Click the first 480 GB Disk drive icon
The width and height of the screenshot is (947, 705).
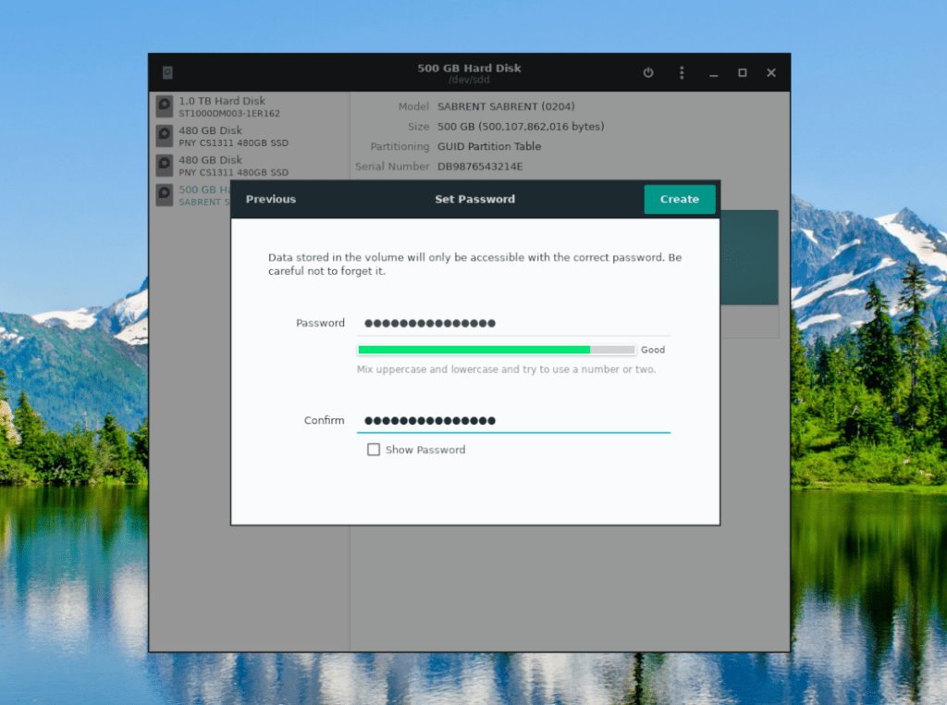pos(164,135)
